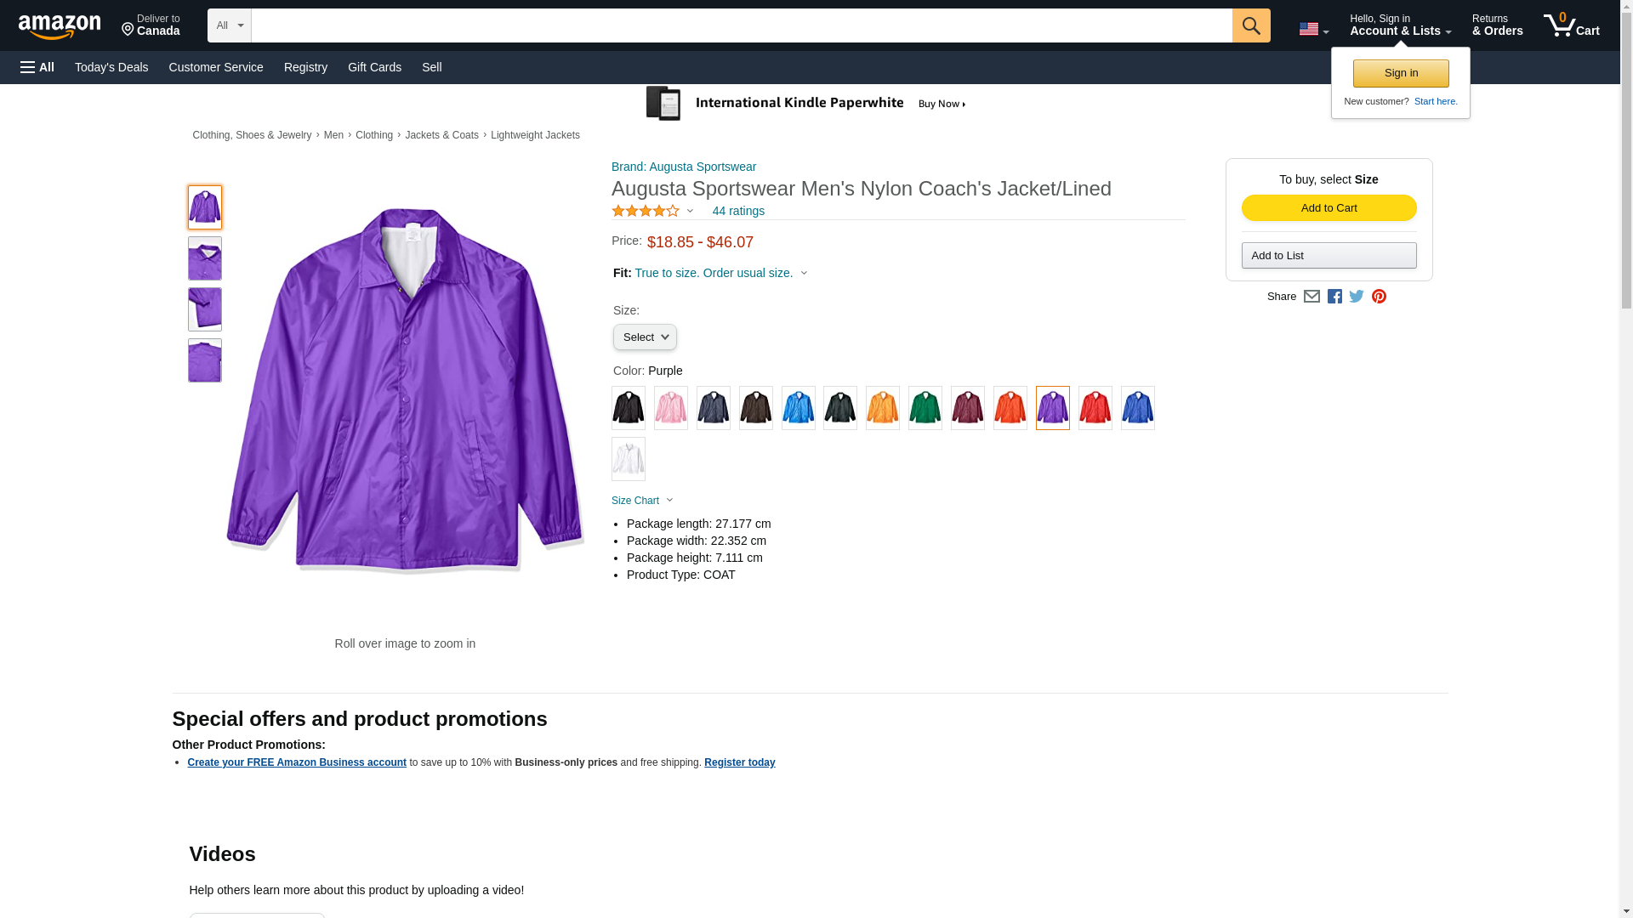Screen dimensions: 1633x918
Task: Select the second jacket thumbnail image
Action: (205, 258)
